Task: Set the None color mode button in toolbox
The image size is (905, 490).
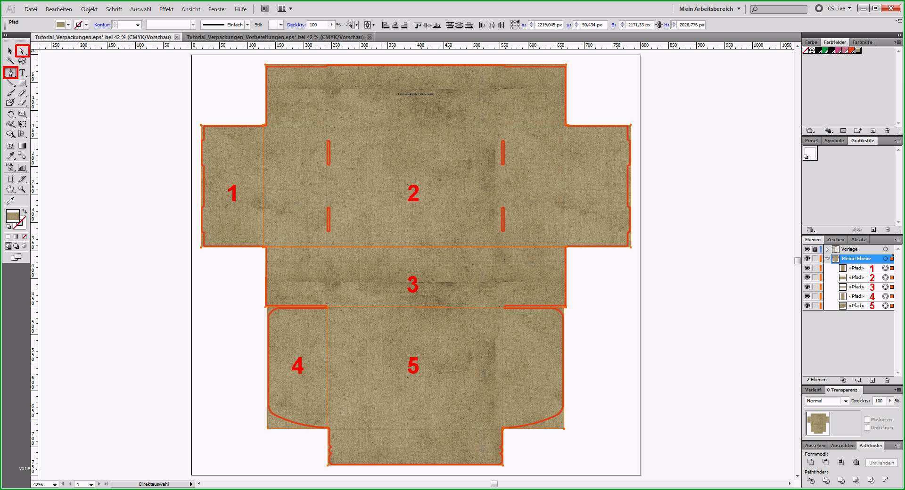Action: point(25,237)
